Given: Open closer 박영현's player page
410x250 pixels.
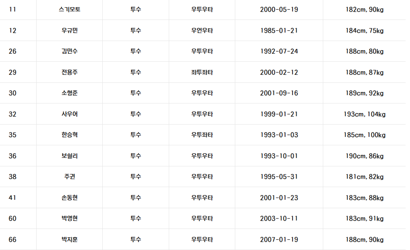Looking at the screenshot, I should coord(69,219).
